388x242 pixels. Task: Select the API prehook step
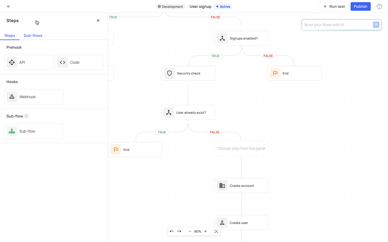coord(28,62)
